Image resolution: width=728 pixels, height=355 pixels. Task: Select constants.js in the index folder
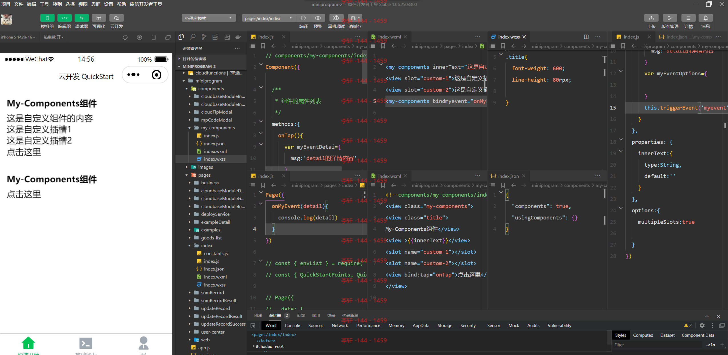pos(216,253)
